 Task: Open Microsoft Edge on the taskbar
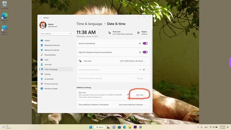pos(125,127)
